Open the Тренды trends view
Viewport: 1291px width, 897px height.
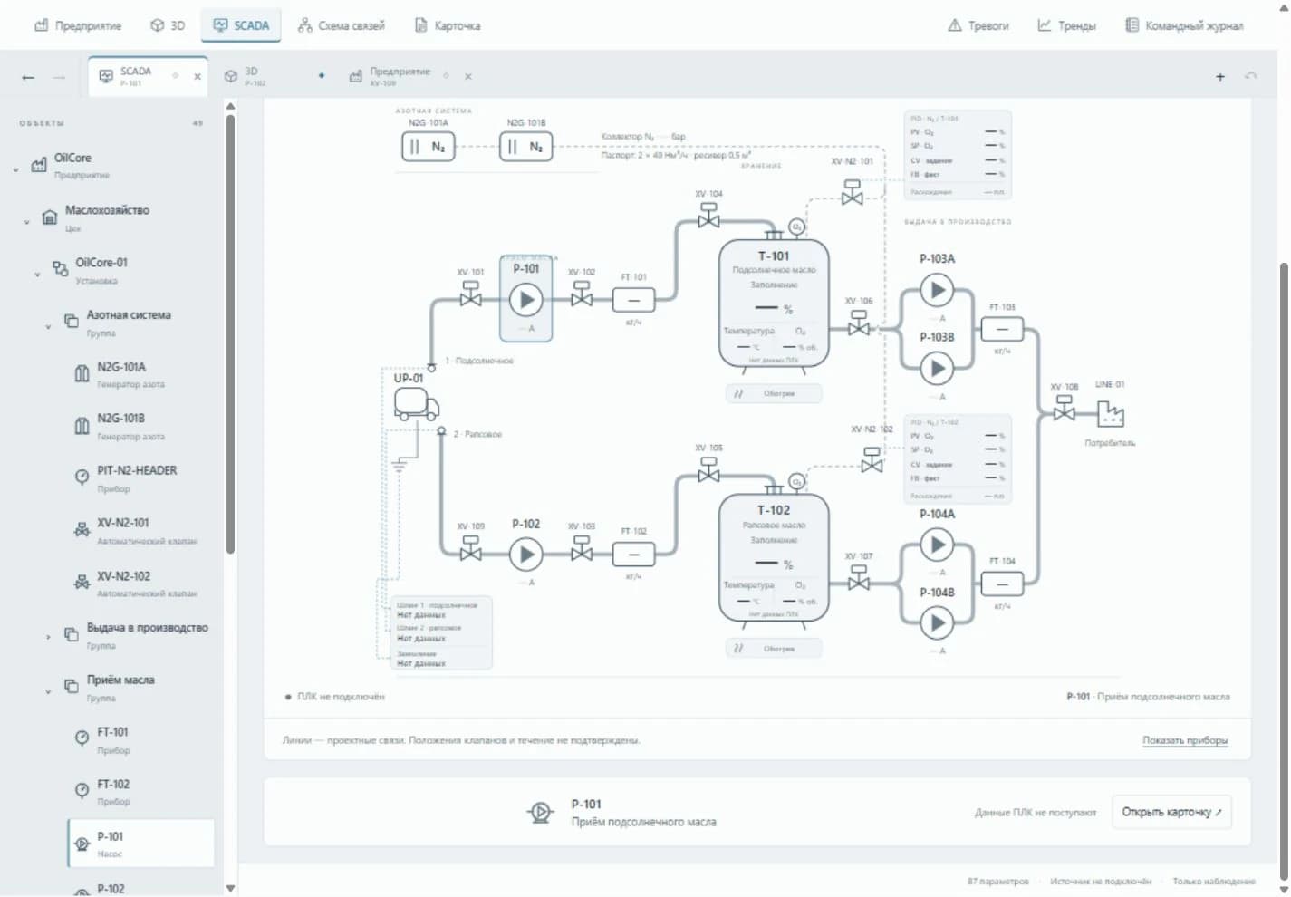1066,25
